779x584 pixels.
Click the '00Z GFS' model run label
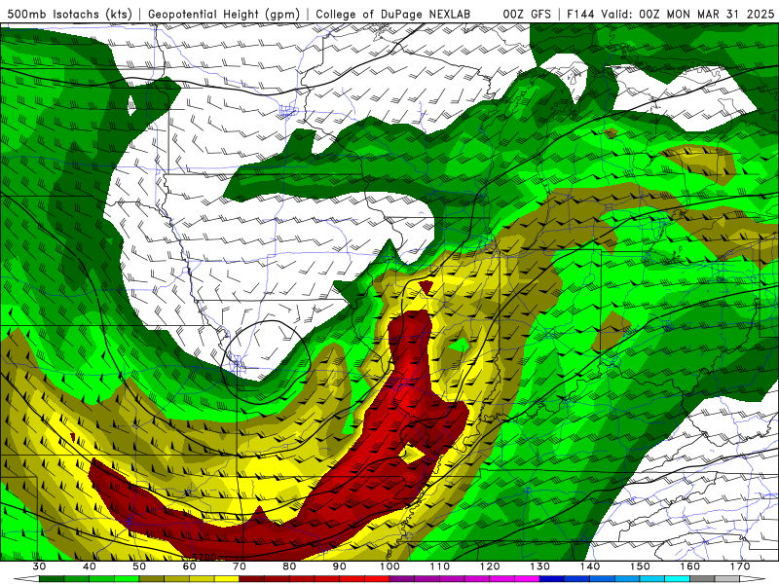[x=527, y=15]
